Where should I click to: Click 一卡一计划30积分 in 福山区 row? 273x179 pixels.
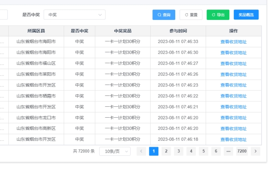click(x=122, y=63)
